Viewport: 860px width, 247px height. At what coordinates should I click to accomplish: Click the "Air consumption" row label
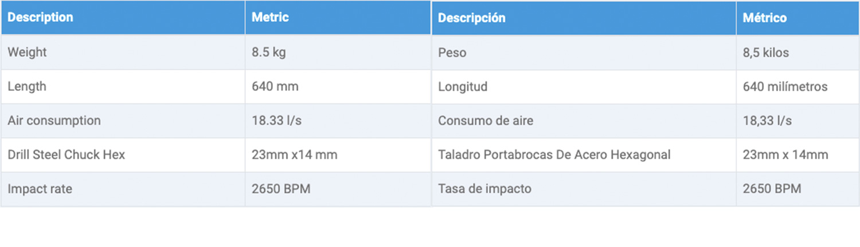tap(54, 121)
